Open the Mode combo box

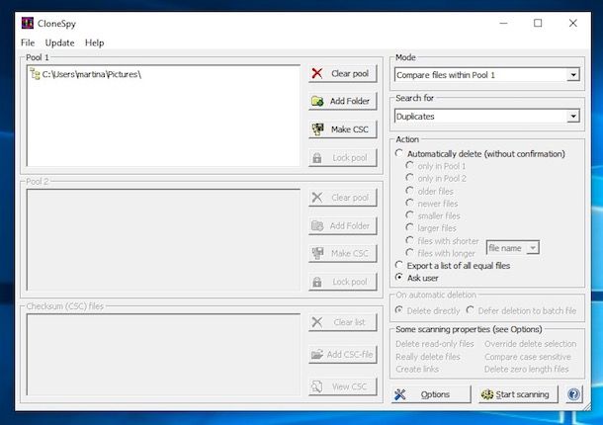coord(487,75)
